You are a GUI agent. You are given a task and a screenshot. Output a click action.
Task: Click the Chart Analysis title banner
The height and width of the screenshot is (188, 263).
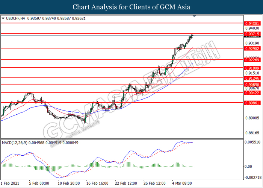pyautogui.click(x=131, y=7)
